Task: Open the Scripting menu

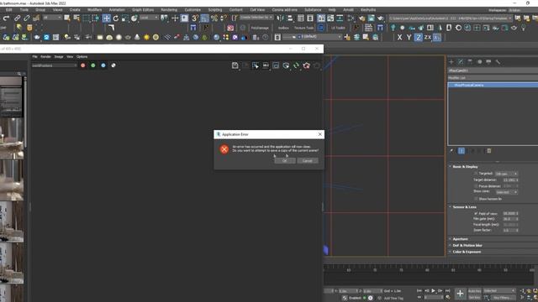Action: pyautogui.click(x=215, y=9)
